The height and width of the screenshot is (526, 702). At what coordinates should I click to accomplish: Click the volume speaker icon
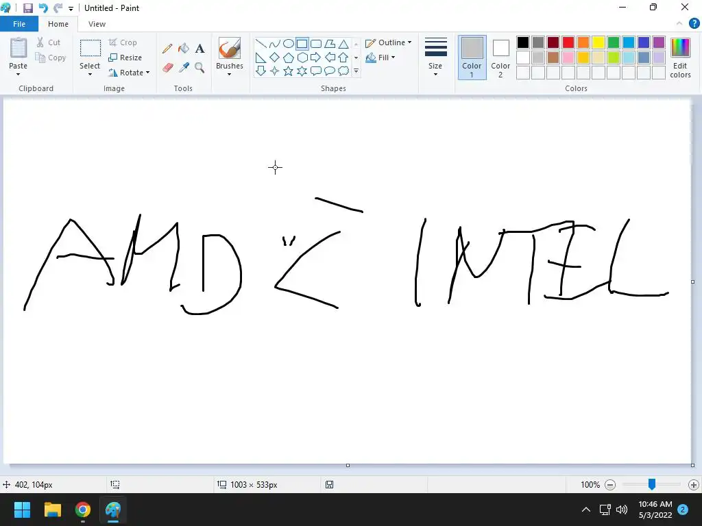coord(622,510)
